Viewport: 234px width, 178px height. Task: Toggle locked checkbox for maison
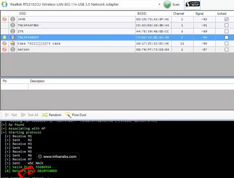point(227,49)
